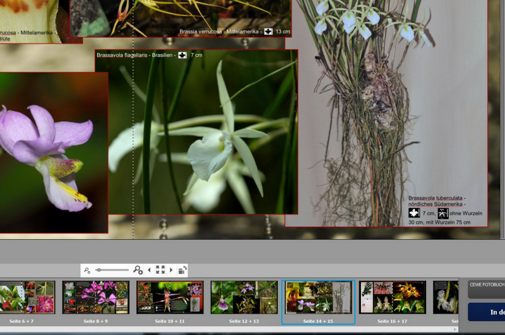The image size is (505, 335).
Task: Switch to the Seite 16 + 17 spread
Action: [392, 297]
